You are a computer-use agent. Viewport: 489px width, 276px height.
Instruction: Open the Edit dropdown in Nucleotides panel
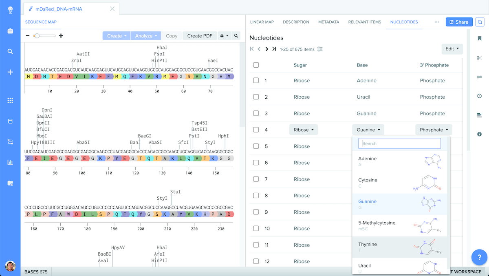coord(452,49)
